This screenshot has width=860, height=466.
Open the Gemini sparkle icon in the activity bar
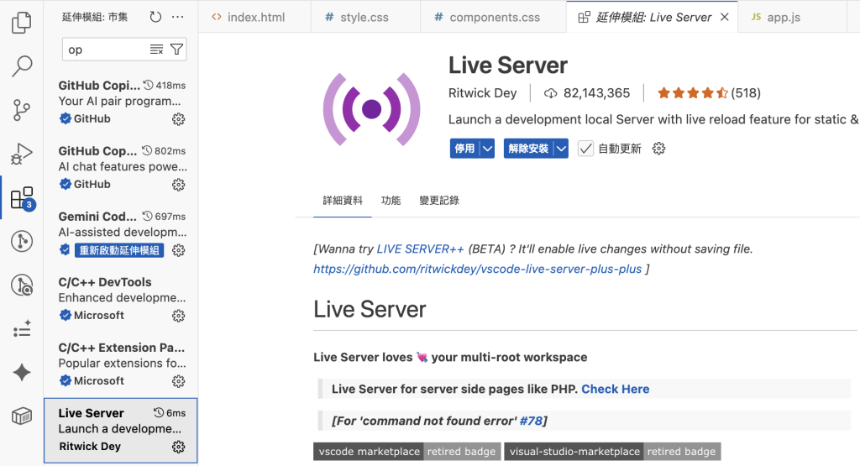pyautogui.click(x=21, y=373)
